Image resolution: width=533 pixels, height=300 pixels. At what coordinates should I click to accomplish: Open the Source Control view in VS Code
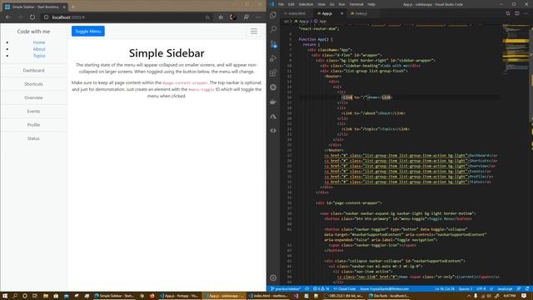[x=273, y=44]
